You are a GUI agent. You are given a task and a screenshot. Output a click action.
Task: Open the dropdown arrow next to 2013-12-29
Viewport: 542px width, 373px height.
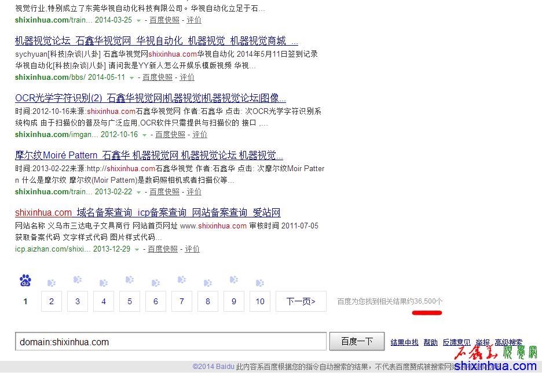click(137, 249)
